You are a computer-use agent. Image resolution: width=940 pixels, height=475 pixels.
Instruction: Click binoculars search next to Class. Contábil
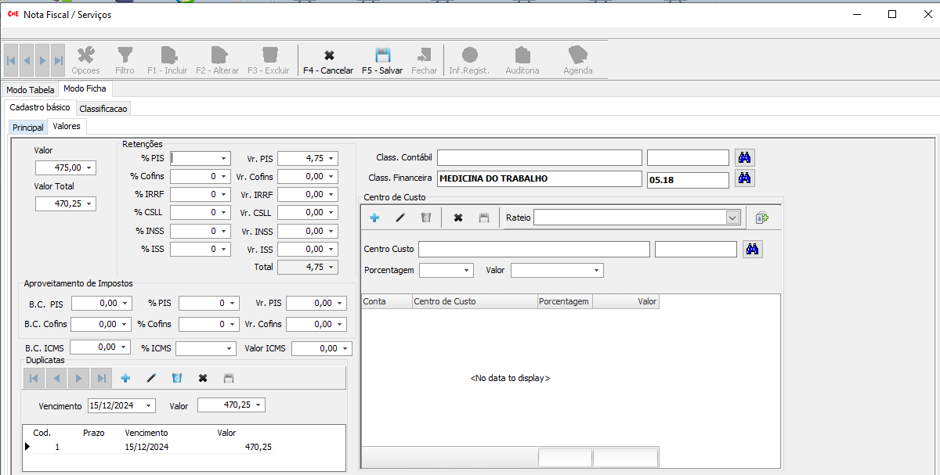[744, 157]
